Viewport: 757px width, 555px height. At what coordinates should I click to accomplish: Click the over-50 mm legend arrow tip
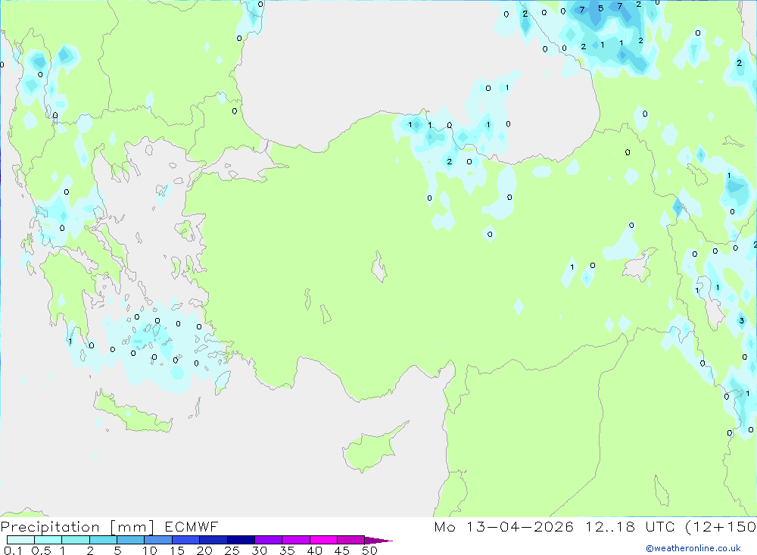[378, 541]
